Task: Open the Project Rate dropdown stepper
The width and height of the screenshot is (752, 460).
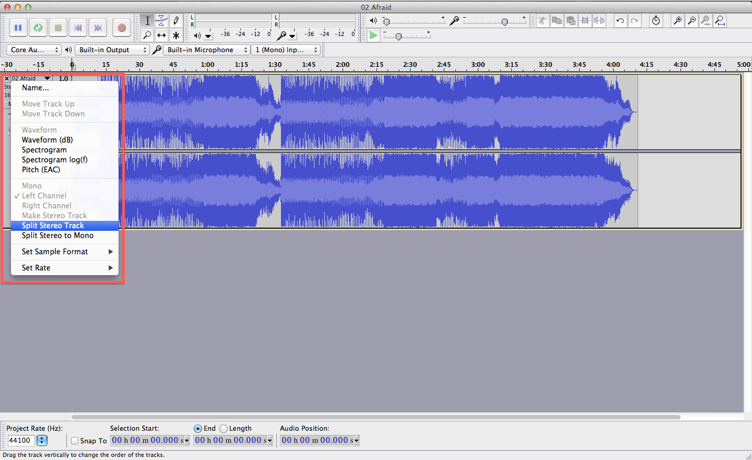Action: point(42,441)
